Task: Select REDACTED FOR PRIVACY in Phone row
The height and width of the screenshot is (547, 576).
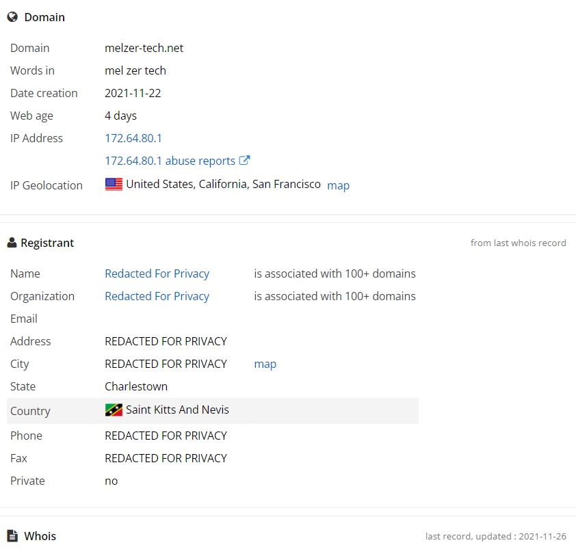Action: (x=166, y=436)
